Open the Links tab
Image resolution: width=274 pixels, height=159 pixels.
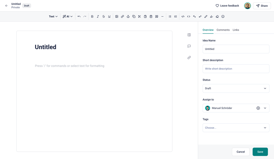tap(236, 30)
